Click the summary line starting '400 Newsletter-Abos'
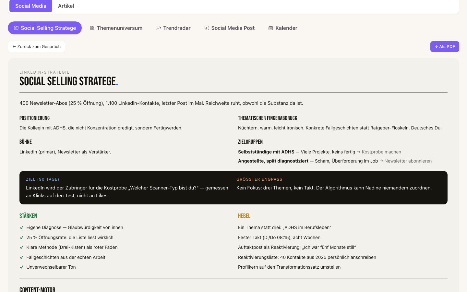Image resolution: width=467 pixels, height=292 pixels. (x=161, y=103)
